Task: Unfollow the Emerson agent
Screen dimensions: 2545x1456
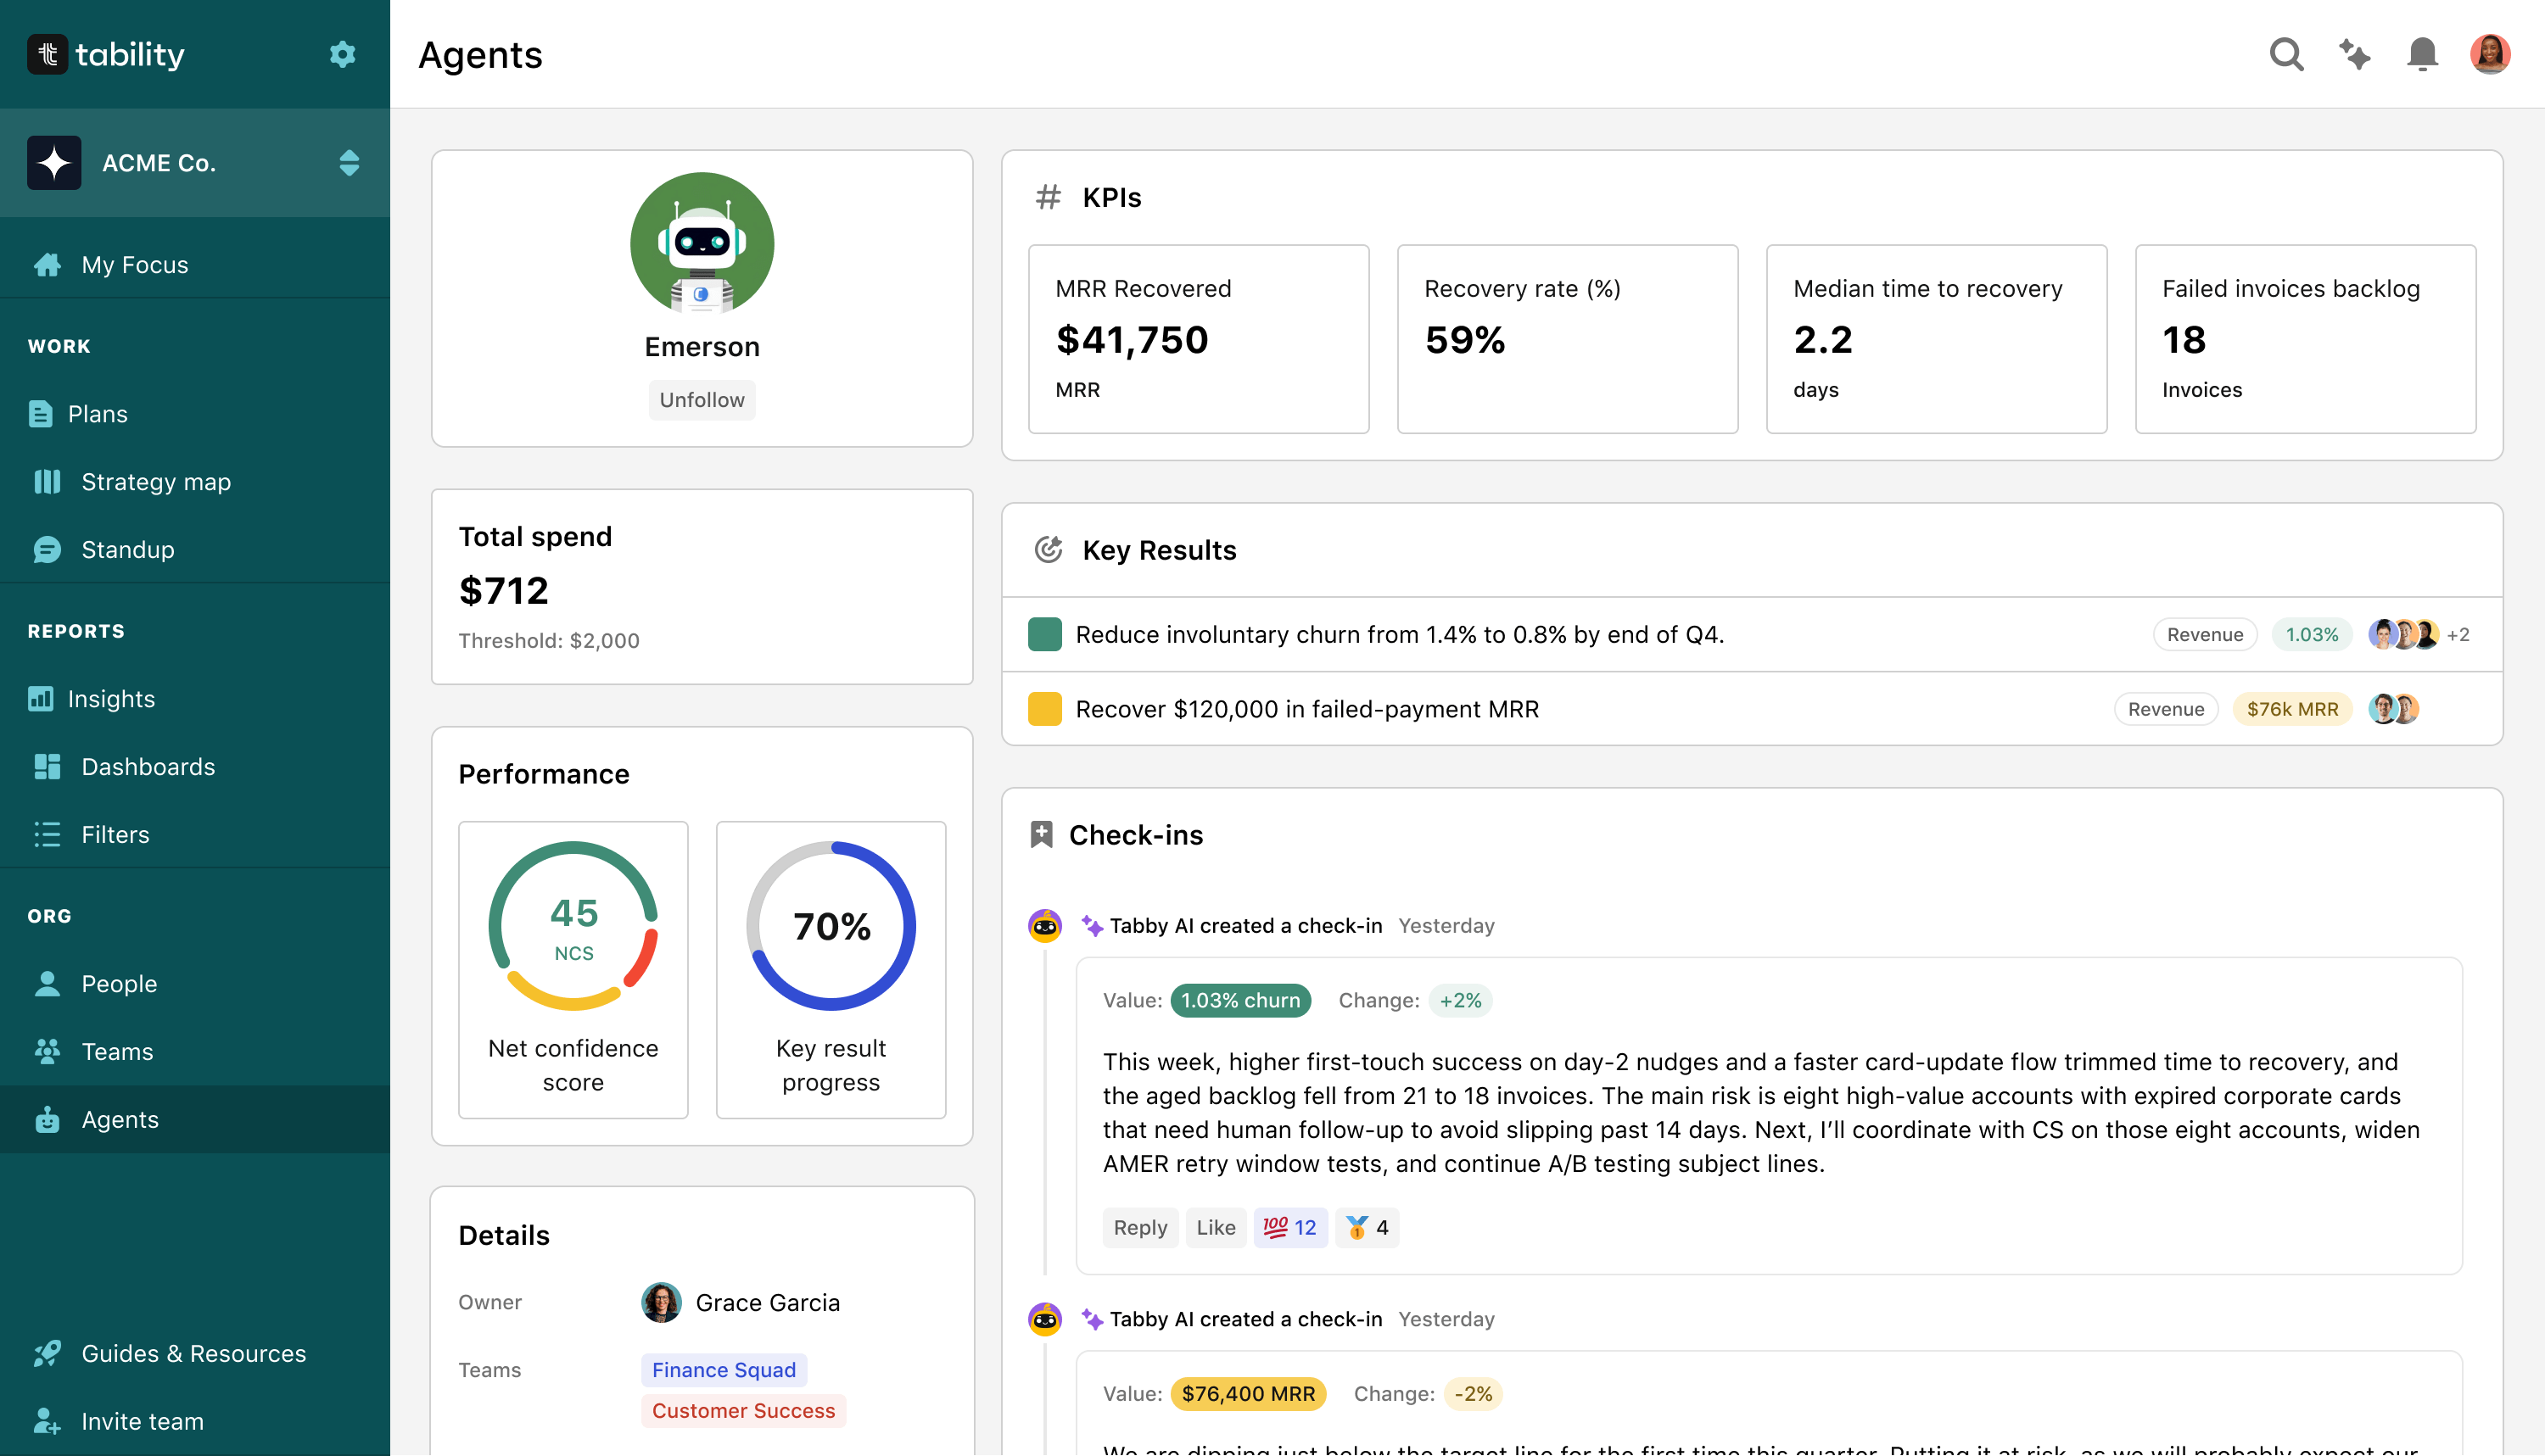Action: (702, 400)
